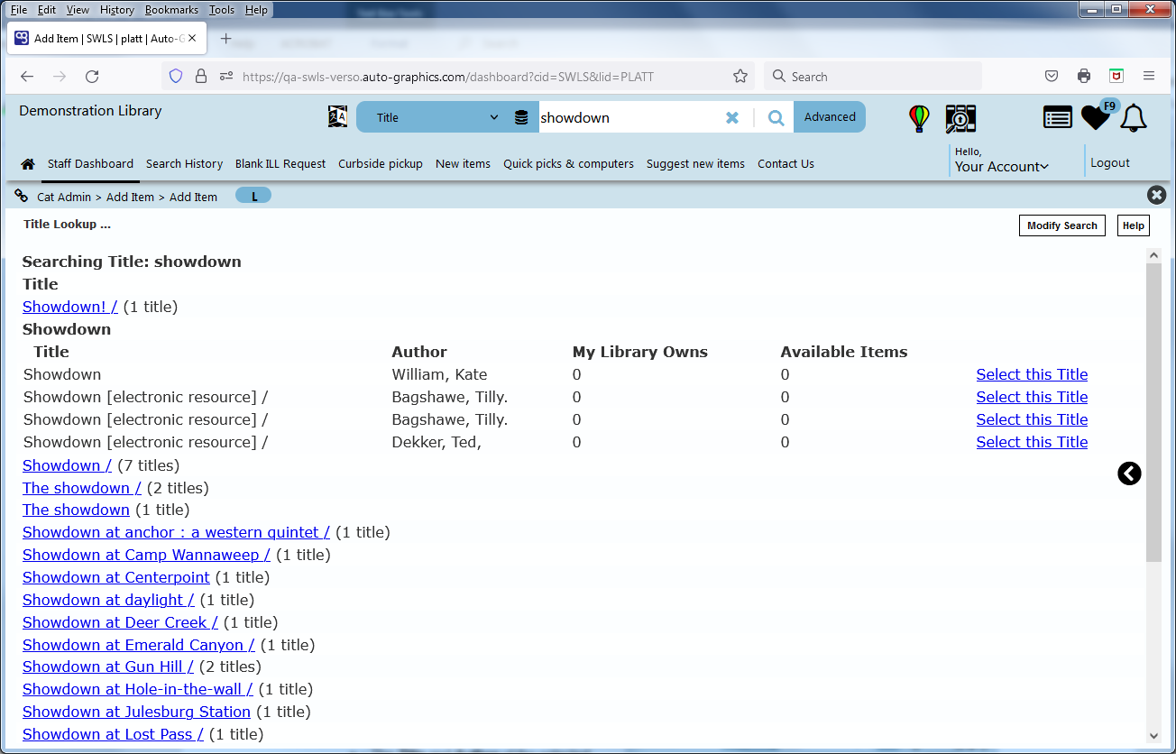
Task: Open Quick picks & computers
Action: (x=568, y=164)
